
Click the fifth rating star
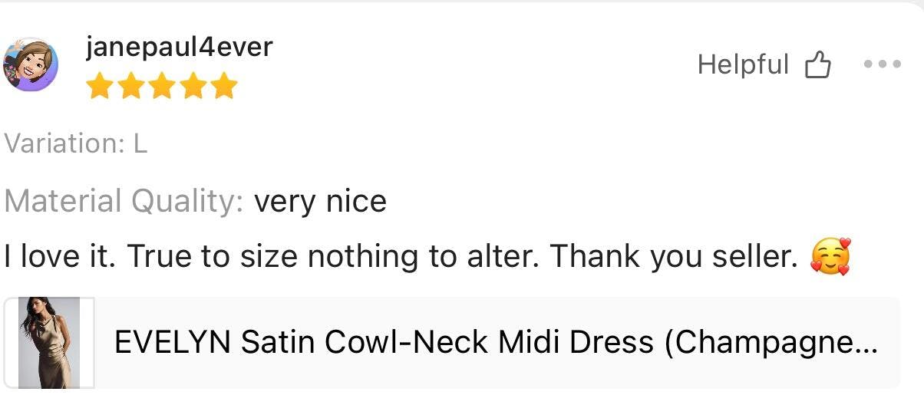pos(223,86)
